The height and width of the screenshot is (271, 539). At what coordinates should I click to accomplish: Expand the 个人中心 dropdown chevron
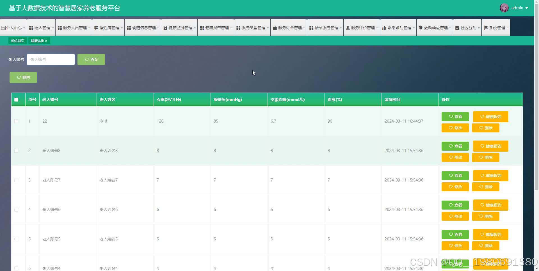24,27
